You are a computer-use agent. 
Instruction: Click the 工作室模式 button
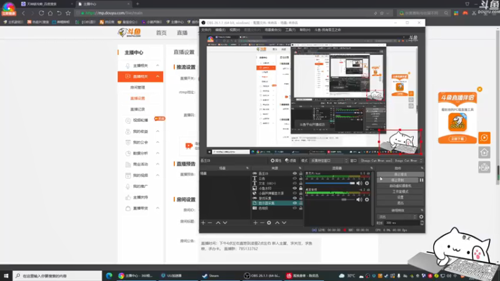pos(400,192)
